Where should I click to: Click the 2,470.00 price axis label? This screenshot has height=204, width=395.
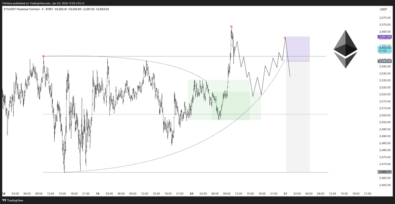click(x=385, y=164)
